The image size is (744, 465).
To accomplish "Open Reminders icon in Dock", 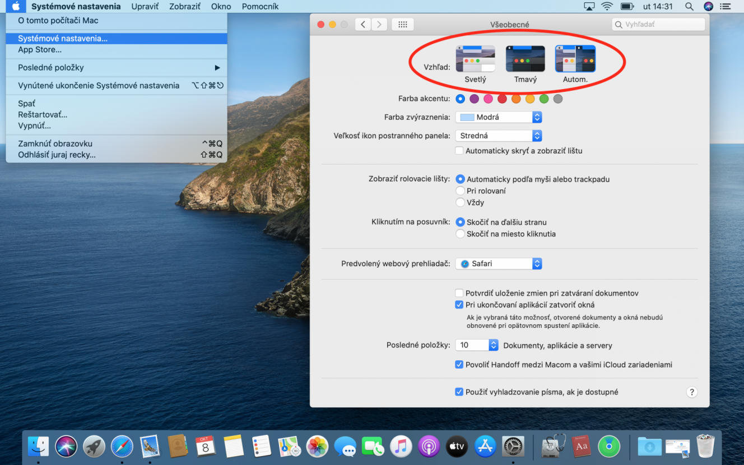I will (x=262, y=447).
